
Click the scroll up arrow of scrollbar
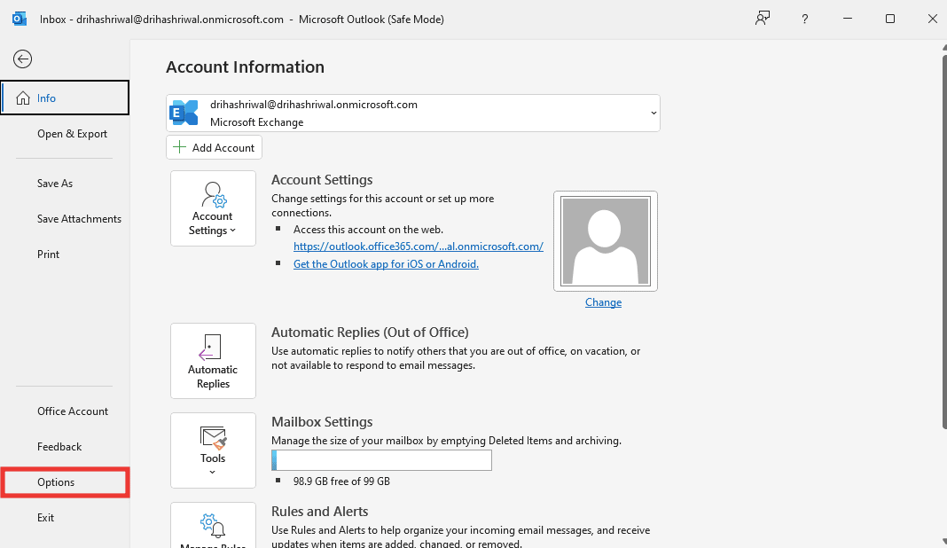point(944,46)
